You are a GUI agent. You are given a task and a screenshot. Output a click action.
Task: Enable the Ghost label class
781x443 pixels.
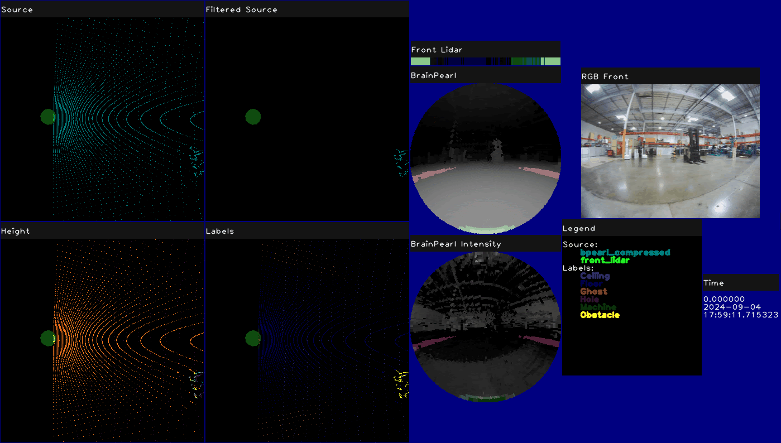[594, 291]
